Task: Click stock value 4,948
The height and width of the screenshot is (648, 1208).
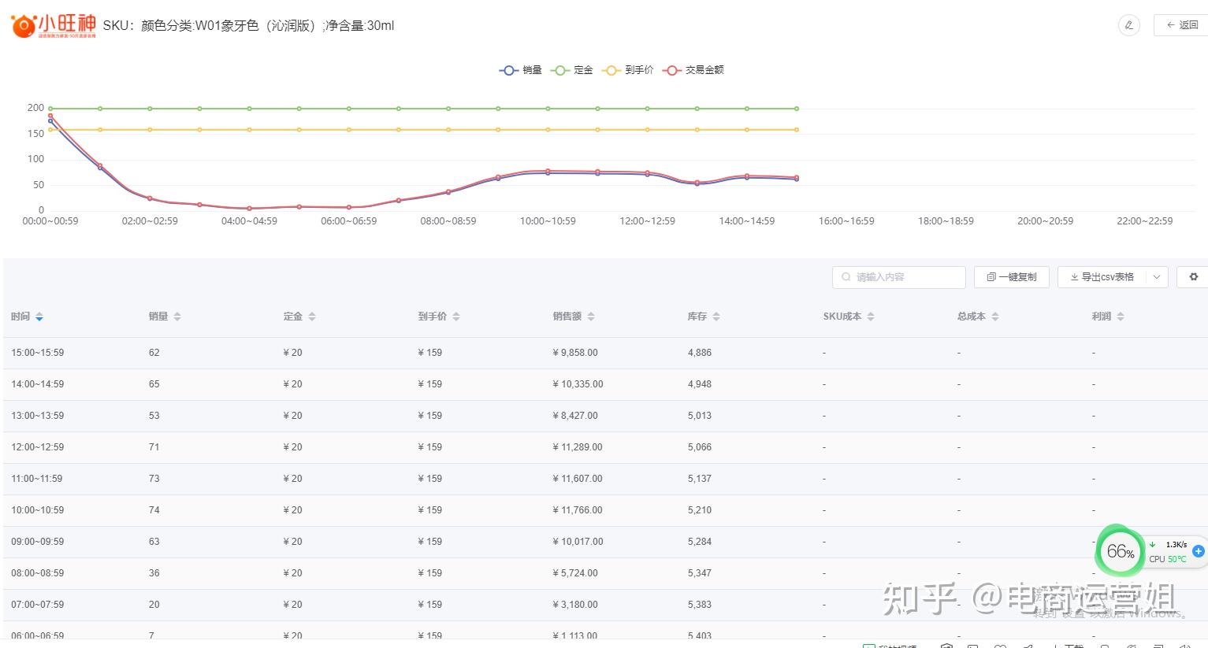Action: coord(700,384)
